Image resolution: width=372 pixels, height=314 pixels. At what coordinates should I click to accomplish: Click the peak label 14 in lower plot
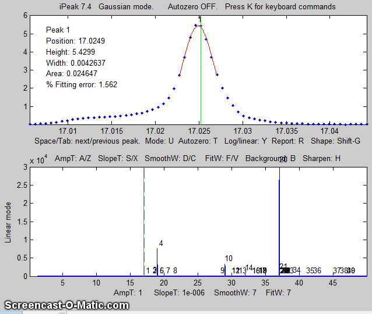[249, 267]
